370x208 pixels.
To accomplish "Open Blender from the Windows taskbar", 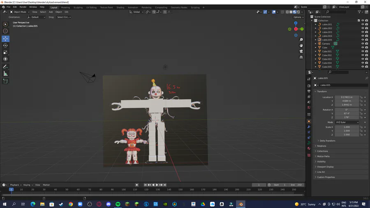I will (240, 204).
